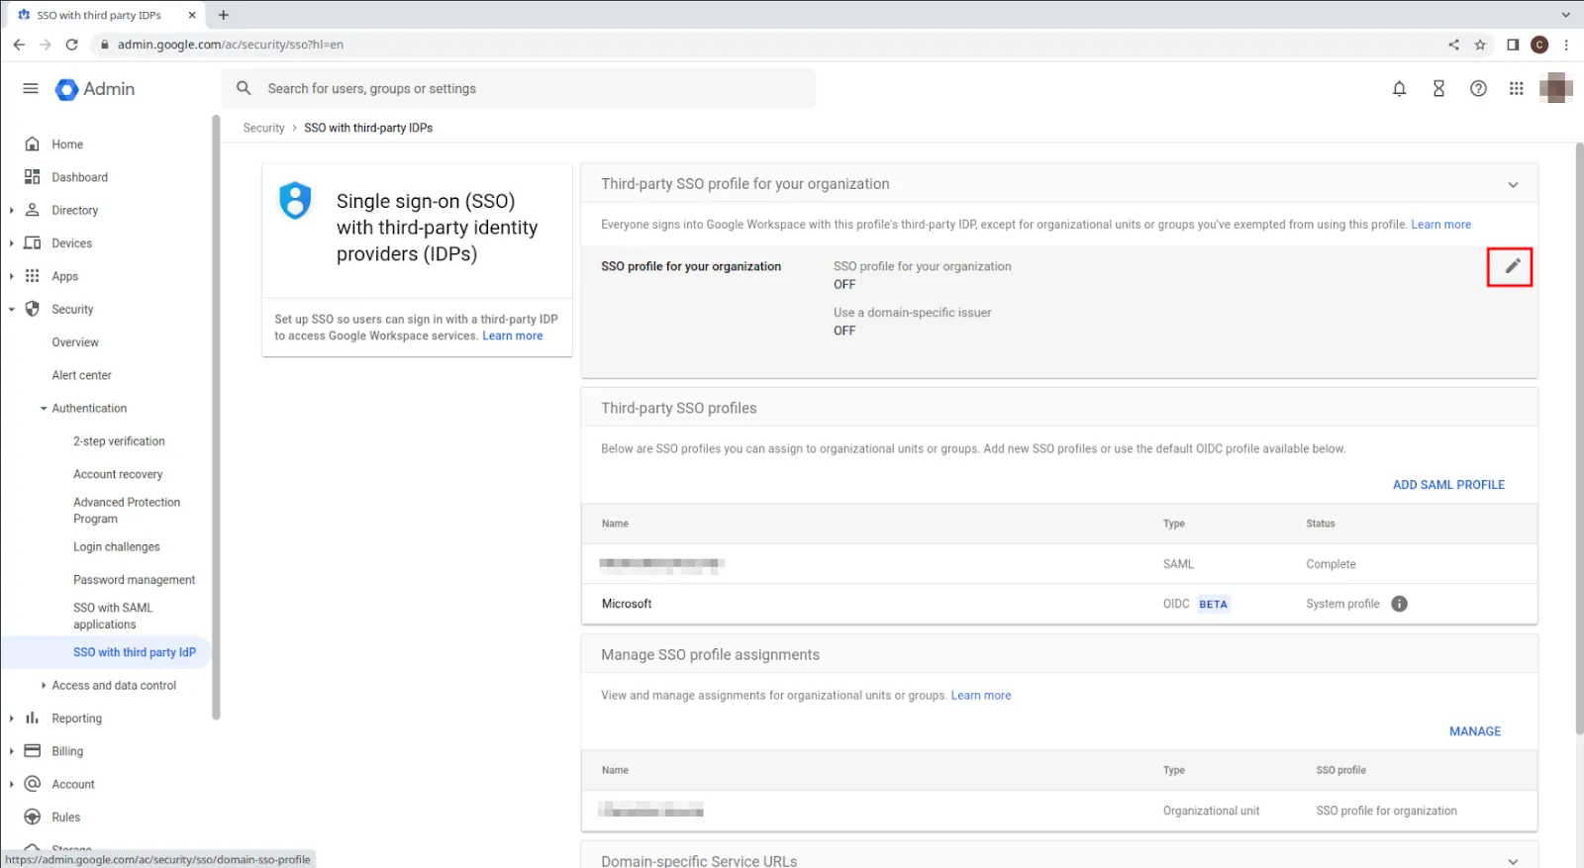Viewport: 1584px width, 868px height.
Task: Open Password management
Action: (x=135, y=580)
